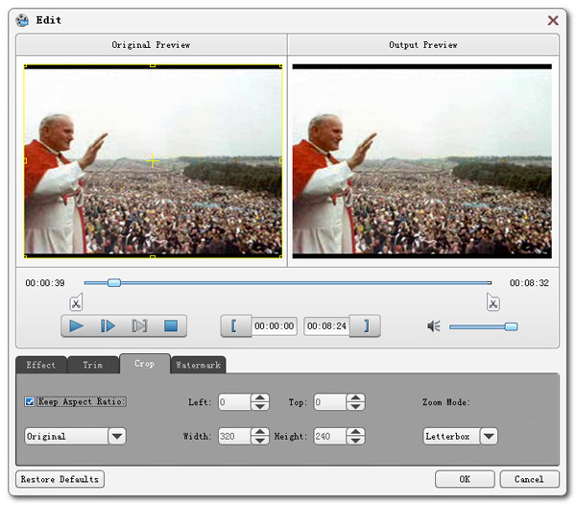Click the current time label 00:00:39
The height and width of the screenshot is (505, 576).
pyautogui.click(x=45, y=283)
